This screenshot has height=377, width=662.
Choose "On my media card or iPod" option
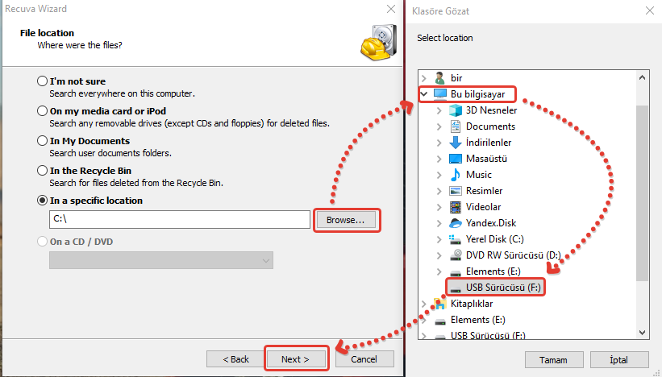[42, 111]
